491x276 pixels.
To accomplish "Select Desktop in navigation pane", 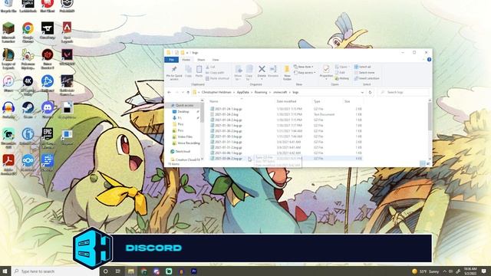I will 183,112.
